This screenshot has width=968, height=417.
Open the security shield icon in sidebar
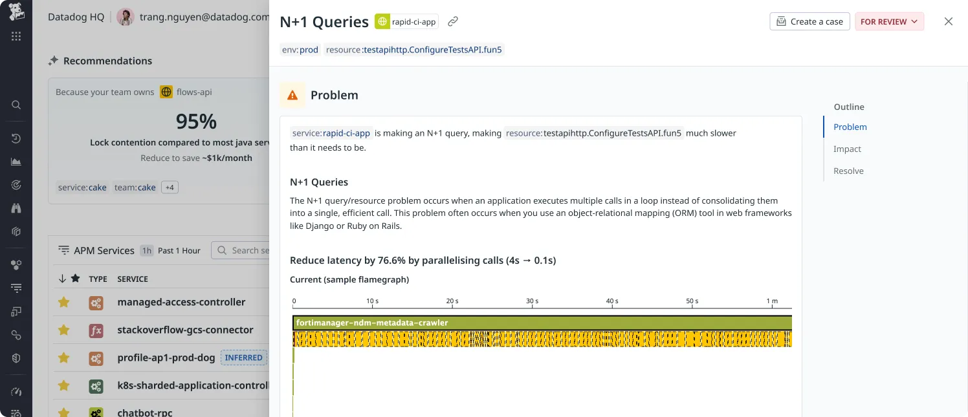(x=16, y=358)
